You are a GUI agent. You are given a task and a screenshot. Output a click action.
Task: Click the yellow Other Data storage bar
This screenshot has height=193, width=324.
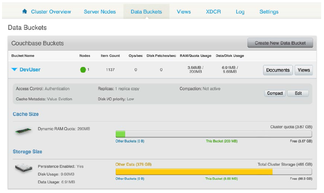point(194,172)
